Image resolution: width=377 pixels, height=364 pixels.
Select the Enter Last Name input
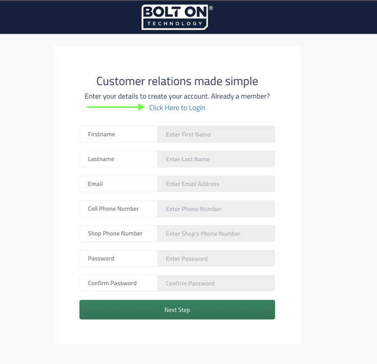click(216, 159)
